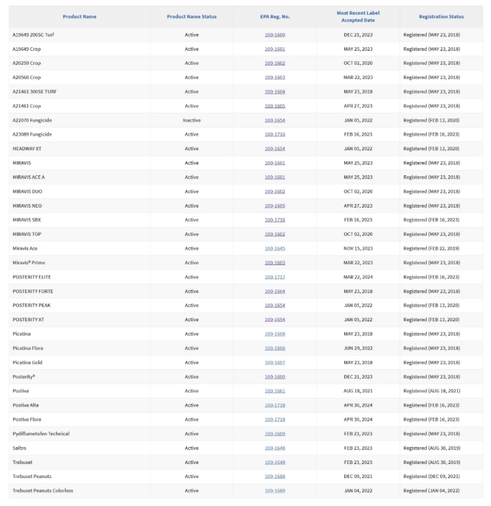Open EPA link 100-1603 for A20560 Crop
This screenshot has width=491, height=506.
point(275,77)
